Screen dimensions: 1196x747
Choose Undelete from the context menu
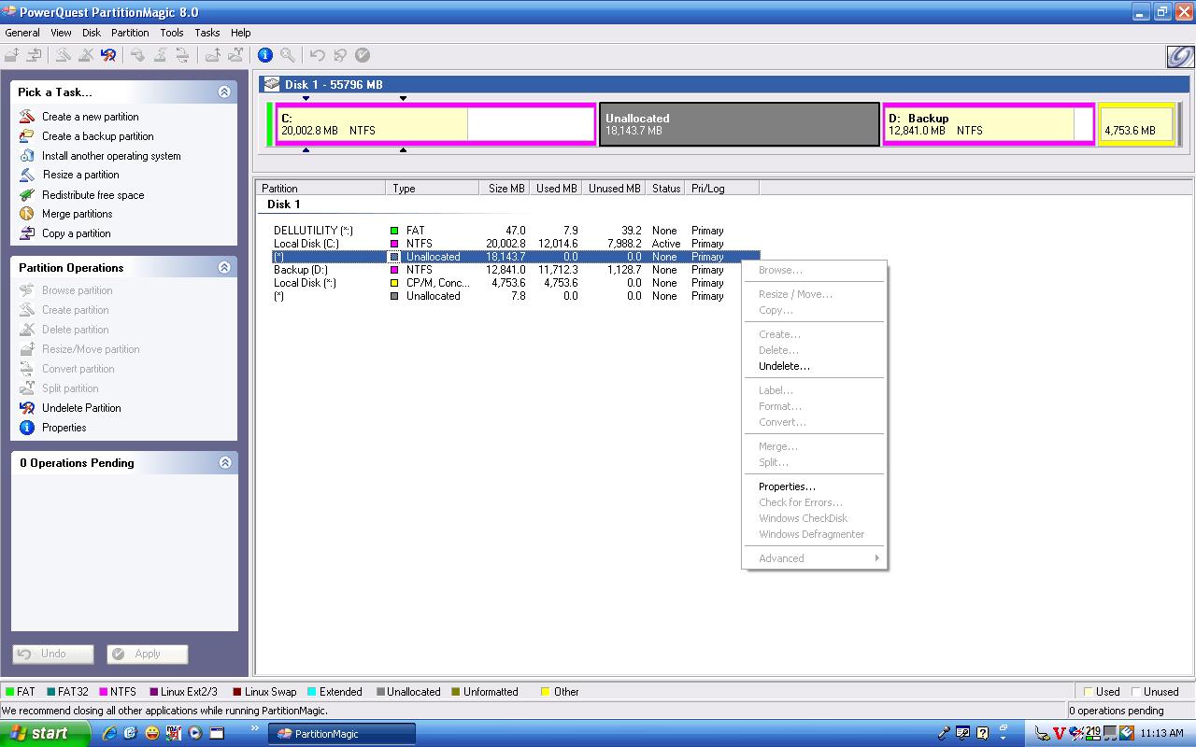784,366
